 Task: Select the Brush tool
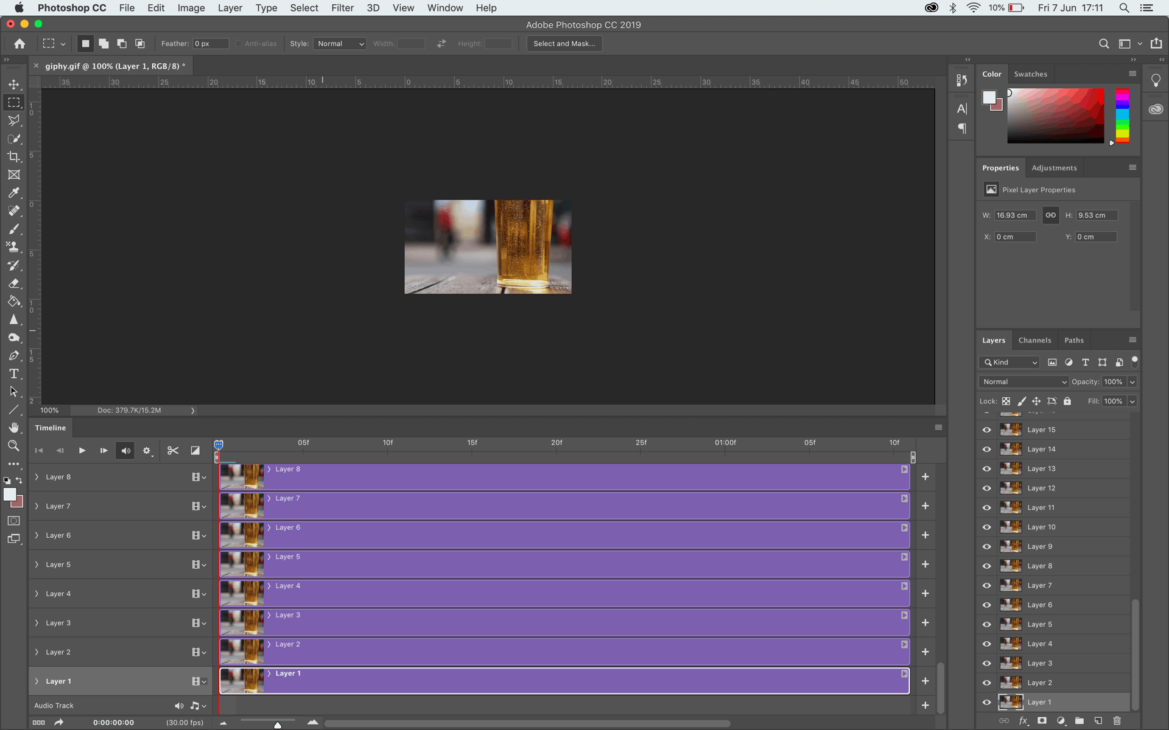pos(13,229)
